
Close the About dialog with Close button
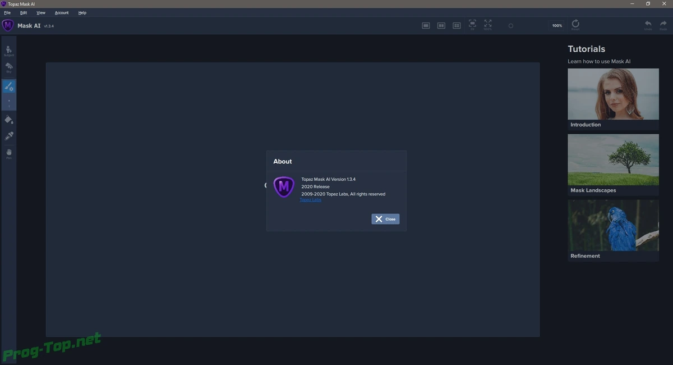[x=385, y=219]
